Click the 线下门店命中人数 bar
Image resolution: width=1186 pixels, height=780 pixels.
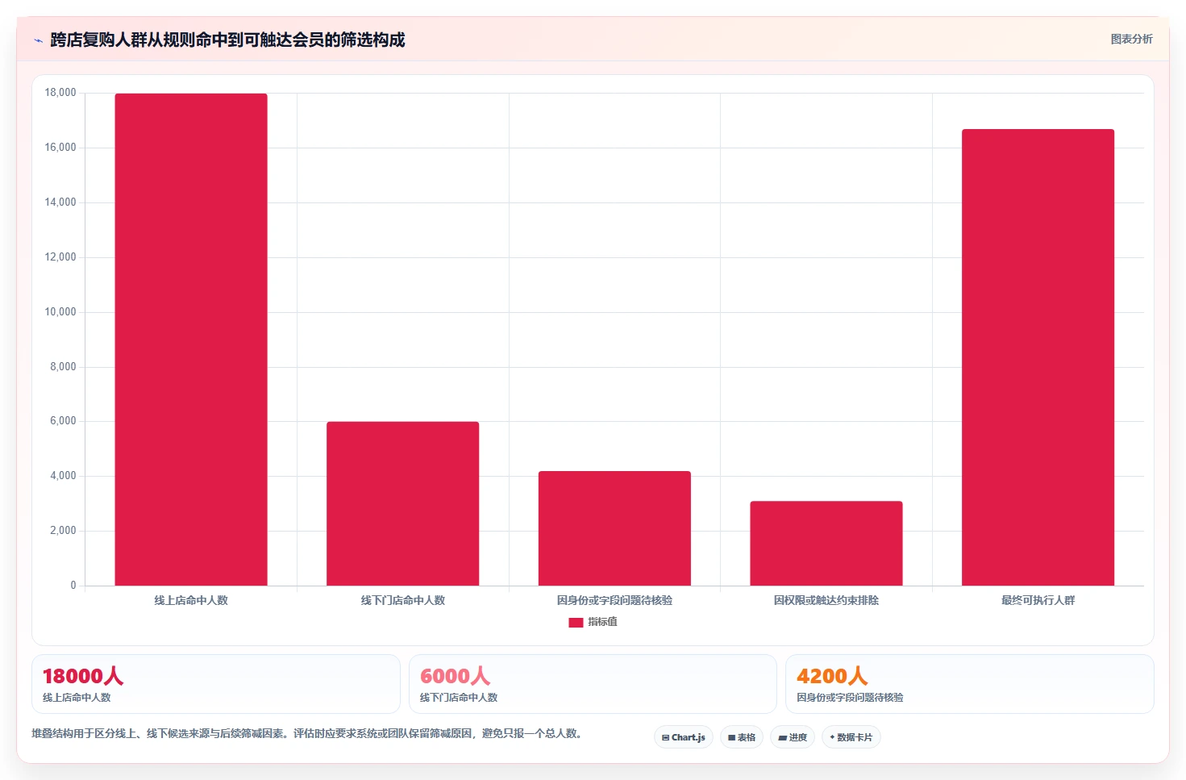click(x=403, y=503)
